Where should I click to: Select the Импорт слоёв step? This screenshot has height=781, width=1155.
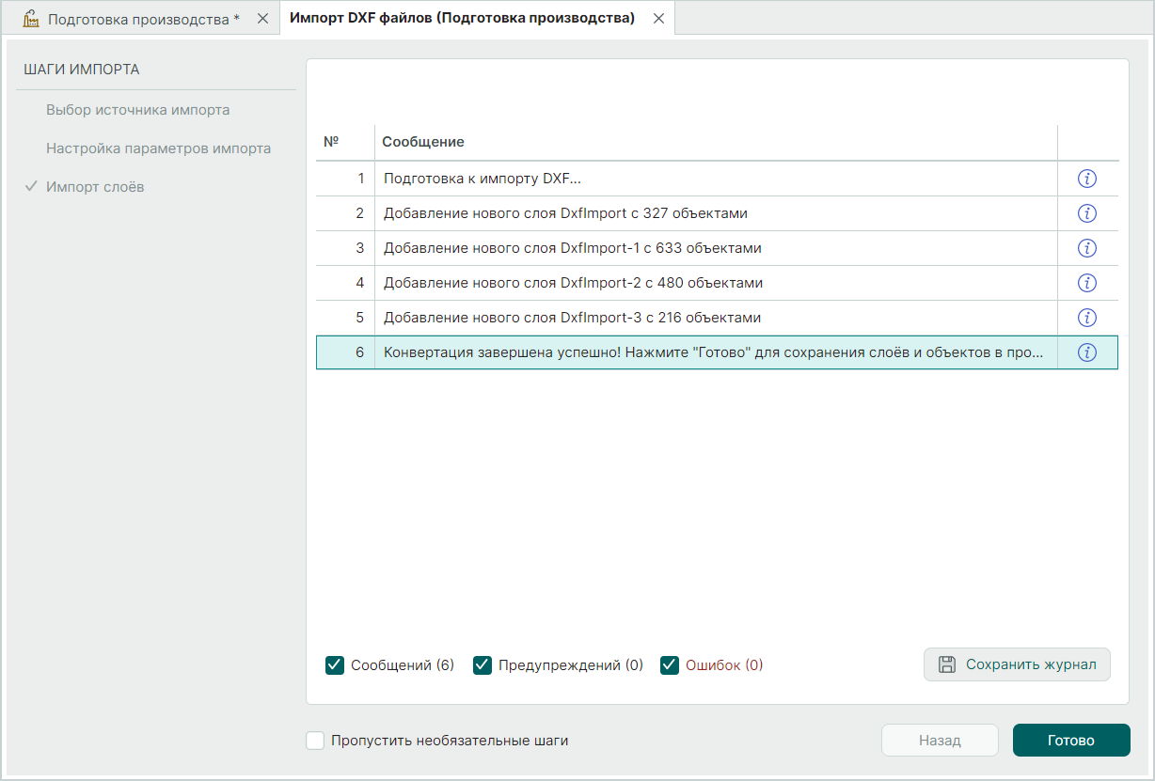[x=95, y=187]
